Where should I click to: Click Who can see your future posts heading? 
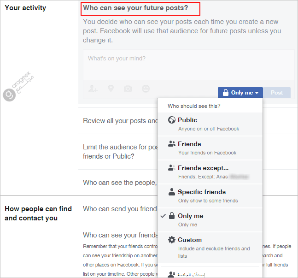[x=135, y=8]
